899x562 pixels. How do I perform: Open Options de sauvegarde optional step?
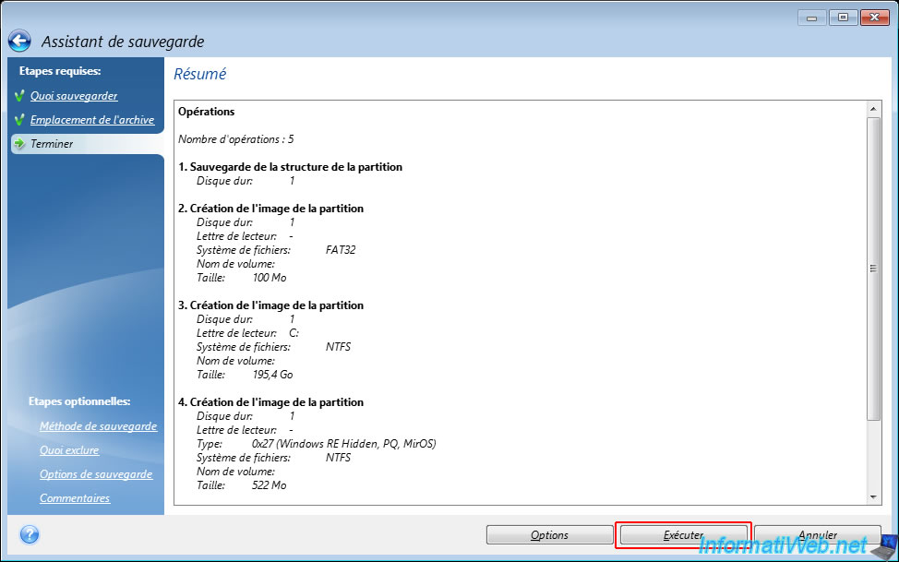96,474
